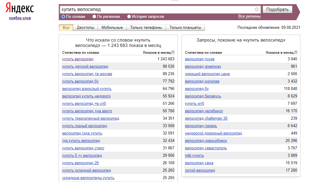Click the help icon beside left Показов в месяц
Image resolution: width=324 pixels, height=182 pixels.
click(x=173, y=53)
